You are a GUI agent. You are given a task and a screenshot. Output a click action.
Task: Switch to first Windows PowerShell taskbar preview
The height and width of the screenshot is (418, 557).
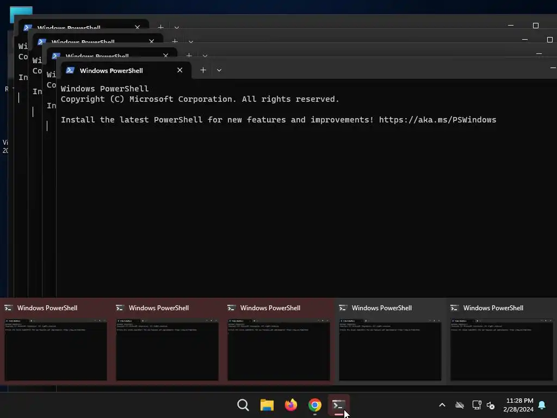[x=56, y=342]
